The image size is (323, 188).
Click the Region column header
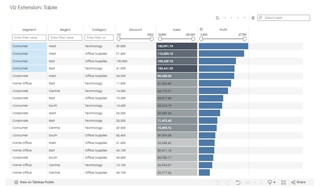(66, 29)
